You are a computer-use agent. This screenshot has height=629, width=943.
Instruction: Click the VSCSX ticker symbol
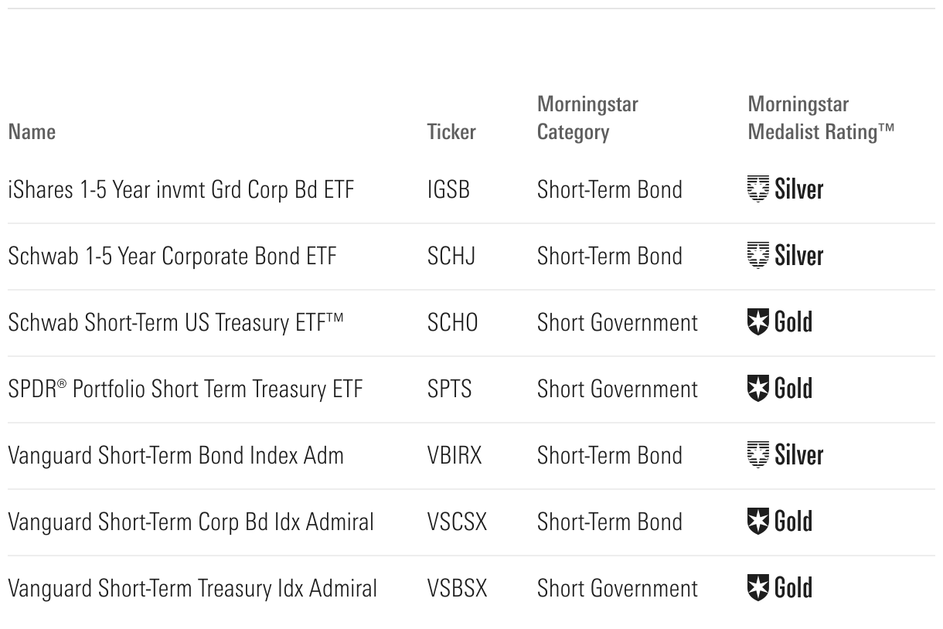click(x=457, y=522)
